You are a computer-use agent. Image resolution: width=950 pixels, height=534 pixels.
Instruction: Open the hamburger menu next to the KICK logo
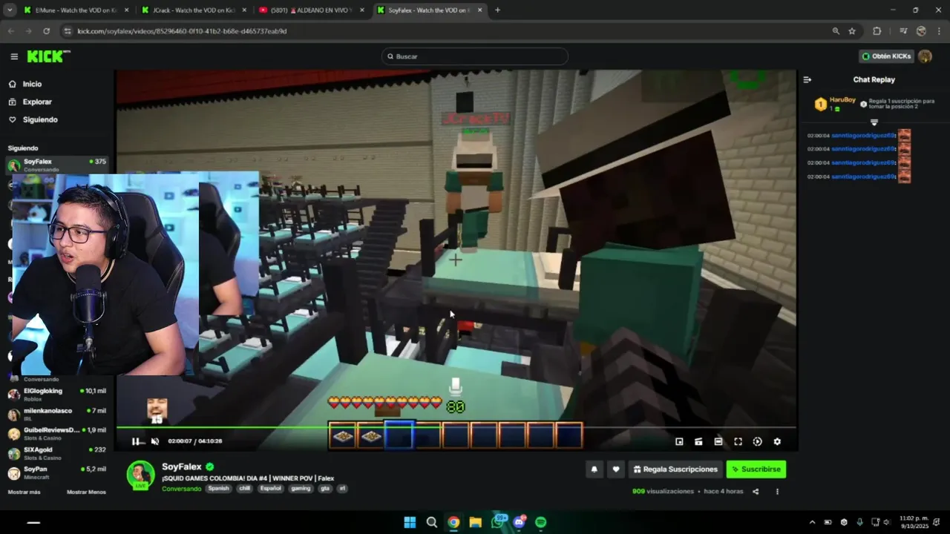[x=14, y=56]
